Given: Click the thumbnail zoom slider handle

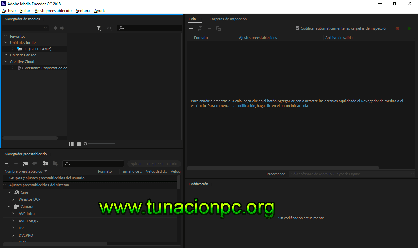Looking at the screenshot, I should coord(85,144).
